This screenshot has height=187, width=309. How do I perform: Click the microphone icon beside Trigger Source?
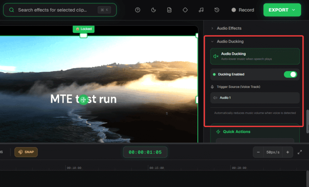pyautogui.click(x=212, y=87)
